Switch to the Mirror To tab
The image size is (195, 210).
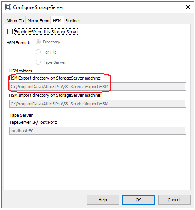click(x=15, y=21)
